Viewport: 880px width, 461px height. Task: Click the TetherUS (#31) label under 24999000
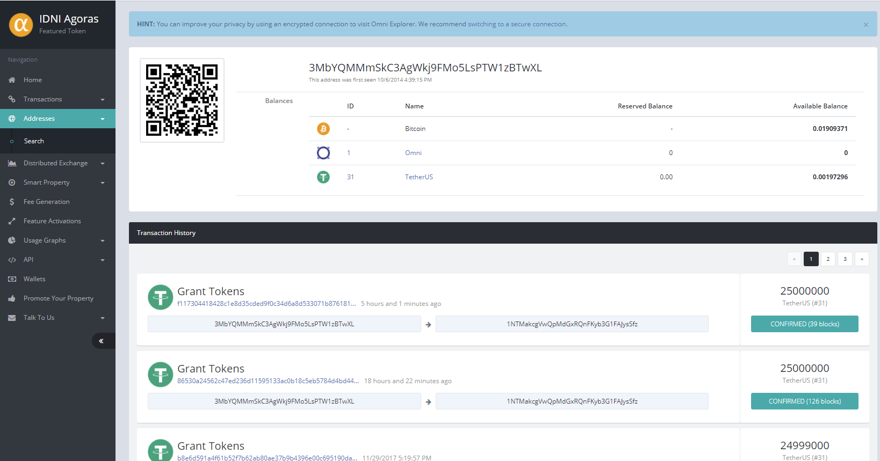(805, 458)
